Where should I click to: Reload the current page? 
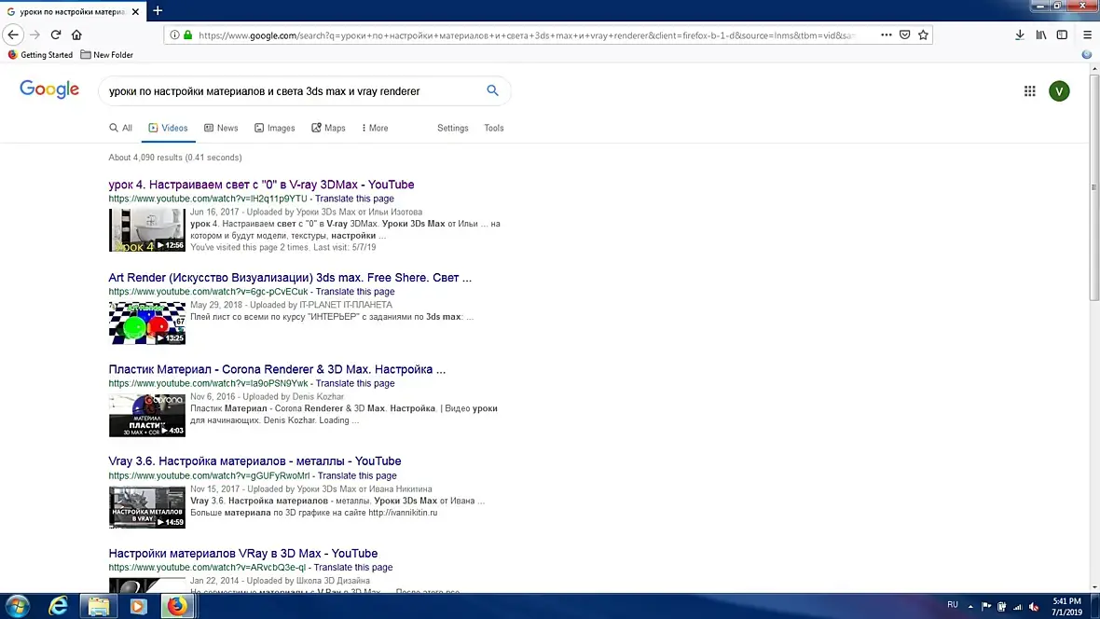pos(56,34)
